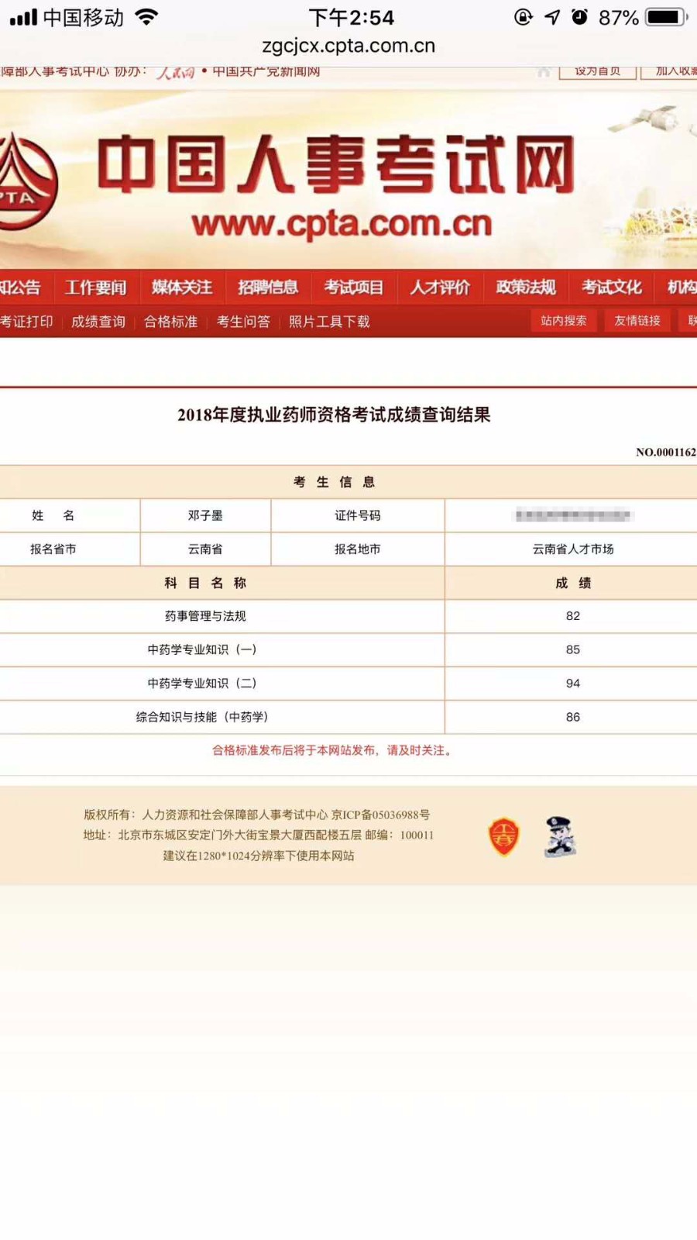Click the blurred 证件号码 value
The width and height of the screenshot is (697, 1240).
click(x=573, y=515)
